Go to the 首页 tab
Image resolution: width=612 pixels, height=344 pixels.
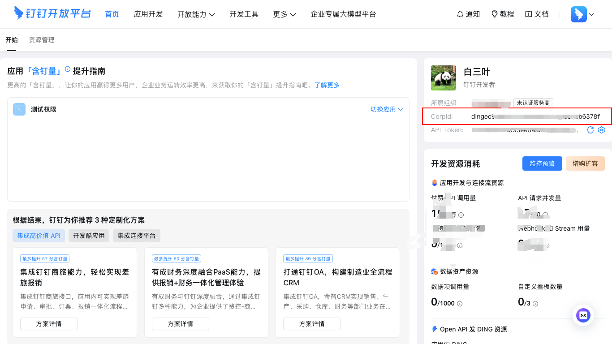click(x=112, y=14)
